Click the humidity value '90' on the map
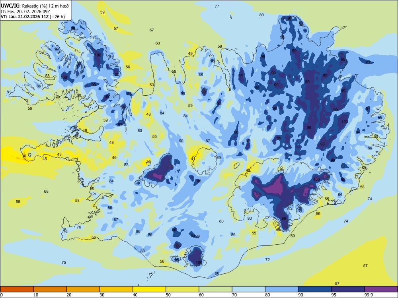Viewport: 398px width, 298px height. click(x=181, y=141)
